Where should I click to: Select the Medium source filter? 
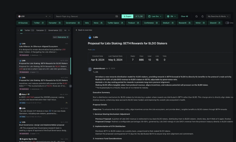(166, 23)
